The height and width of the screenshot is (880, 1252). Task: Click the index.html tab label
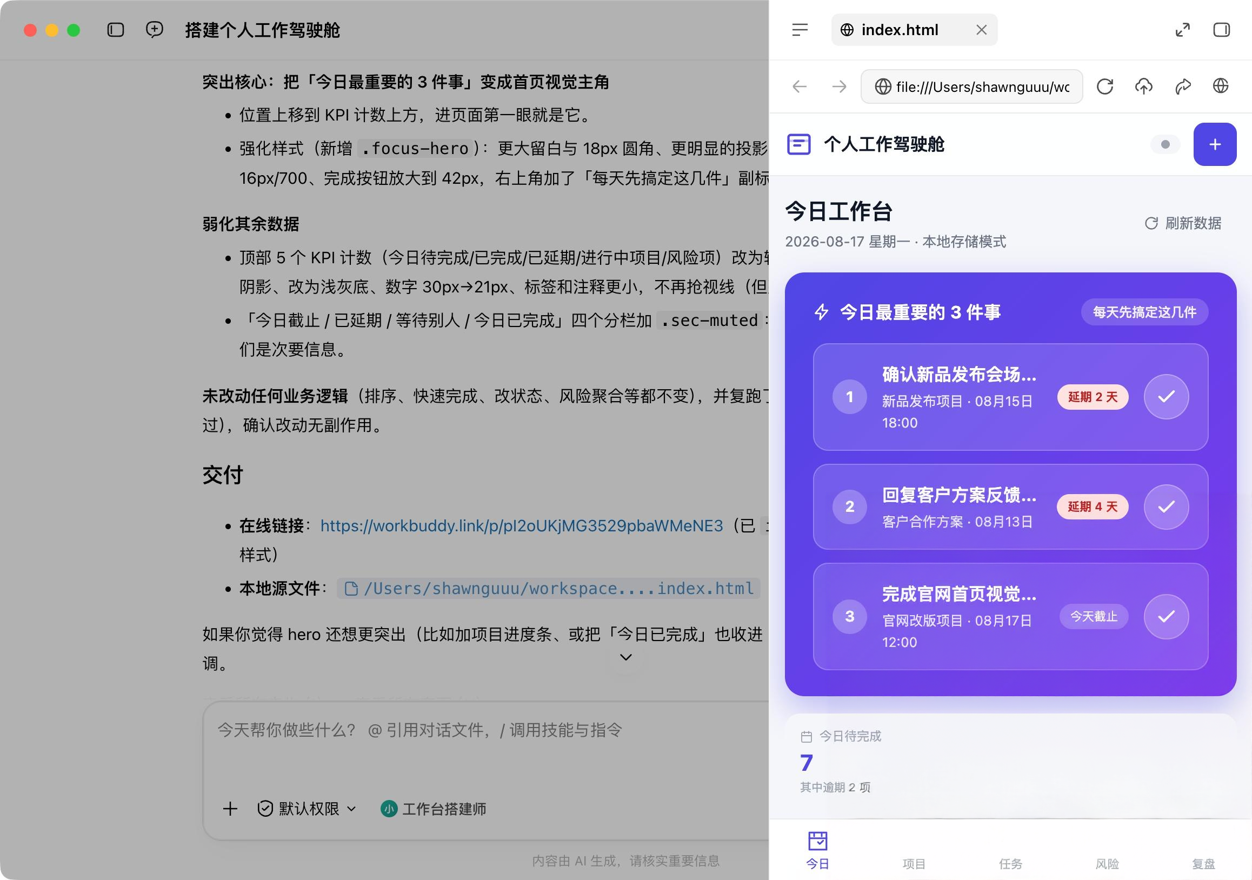click(900, 29)
